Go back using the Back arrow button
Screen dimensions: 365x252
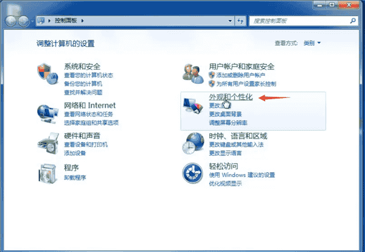(11, 21)
